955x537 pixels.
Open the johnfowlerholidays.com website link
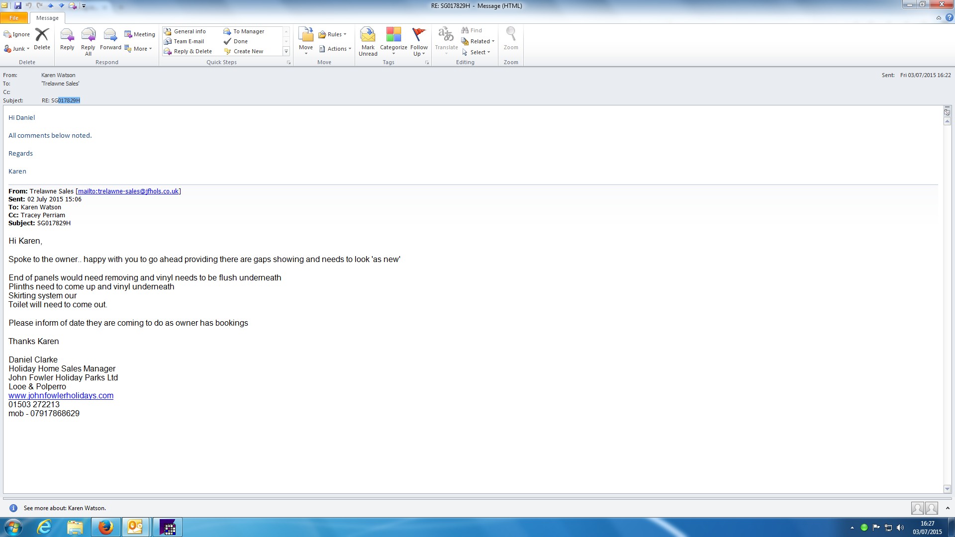tap(61, 396)
